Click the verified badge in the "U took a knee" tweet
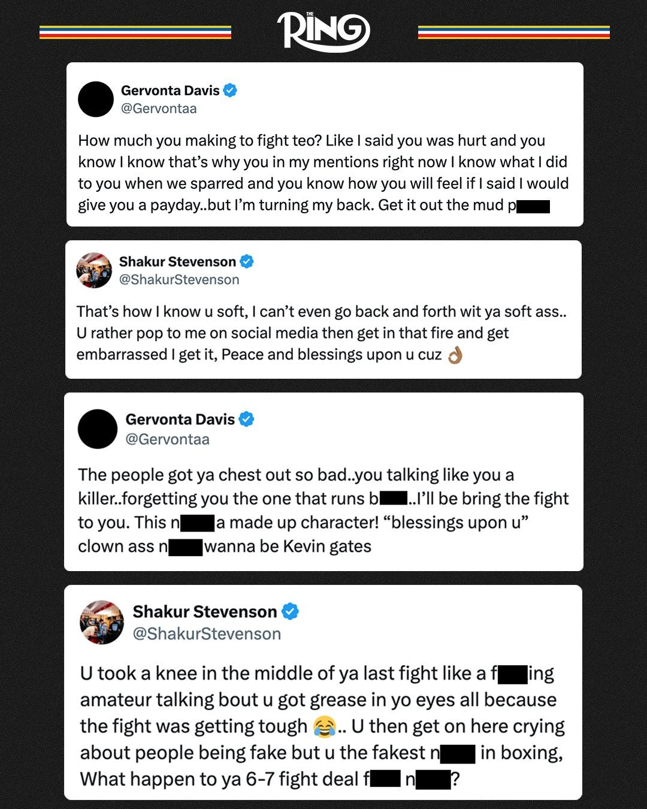 (290, 611)
